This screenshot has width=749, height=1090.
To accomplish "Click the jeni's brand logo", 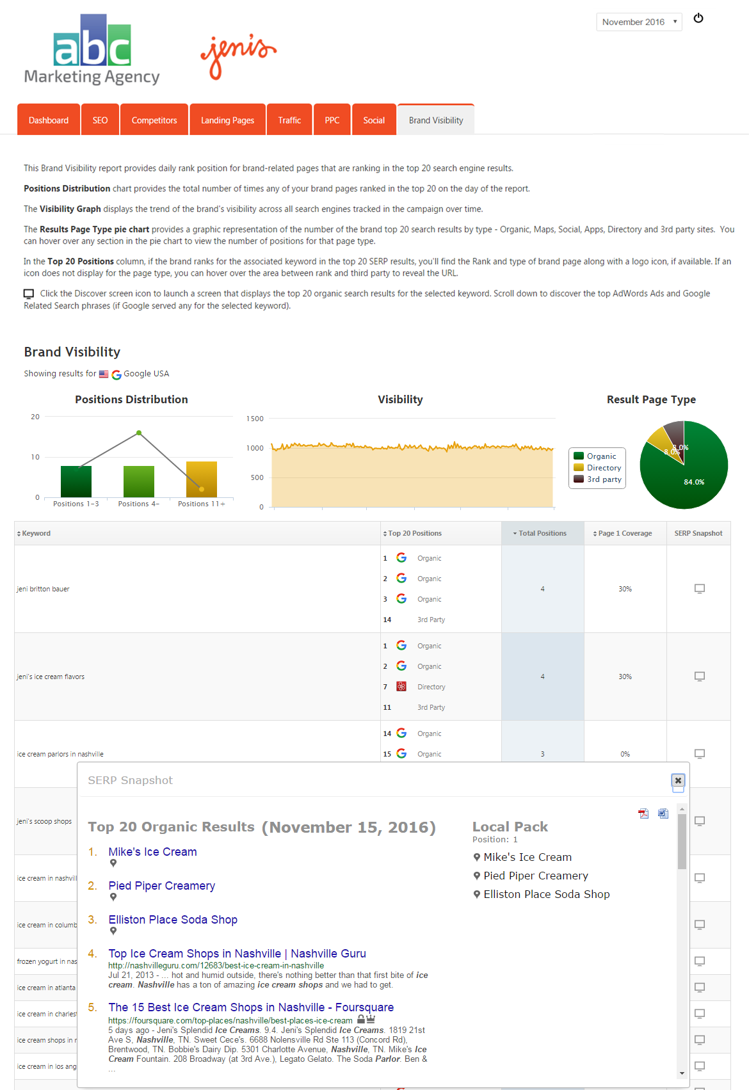I will [238, 56].
